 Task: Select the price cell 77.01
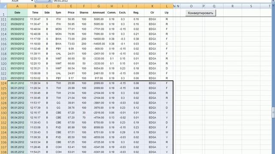tap(71, 29)
